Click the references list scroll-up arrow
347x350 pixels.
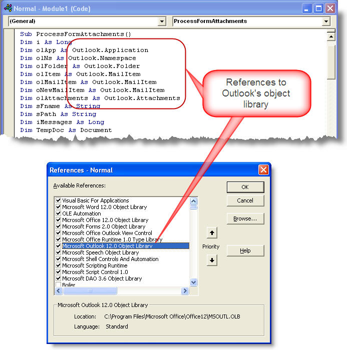193,201
